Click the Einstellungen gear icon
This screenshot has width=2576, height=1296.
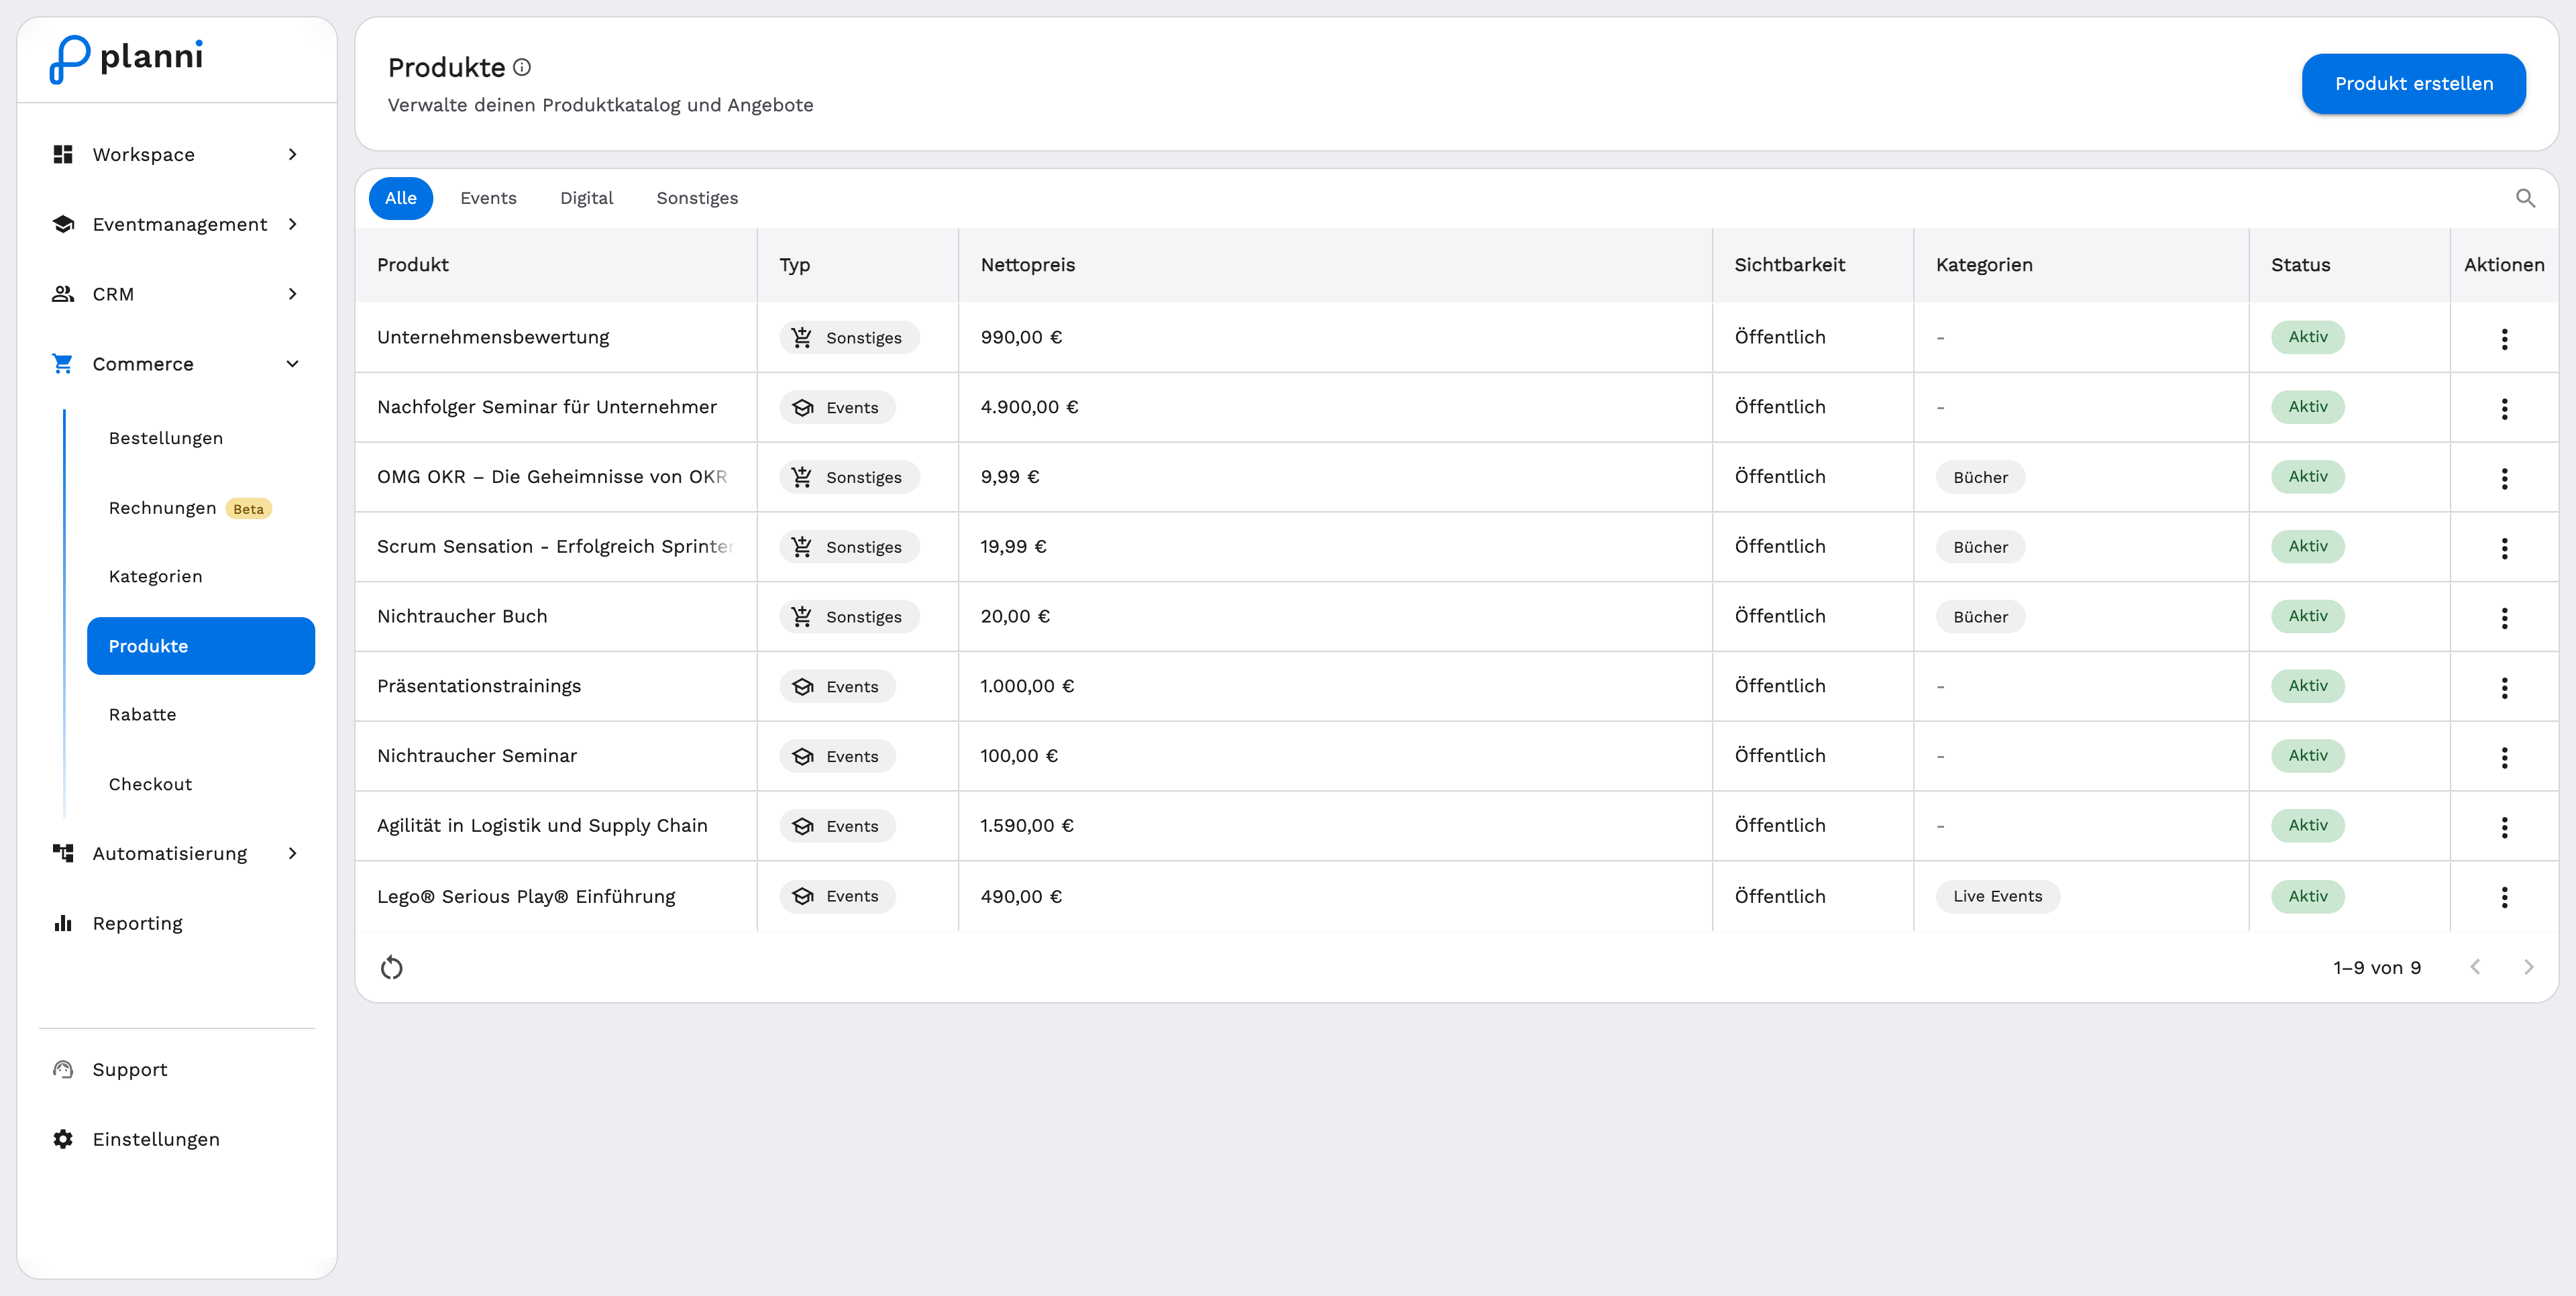(63, 1139)
